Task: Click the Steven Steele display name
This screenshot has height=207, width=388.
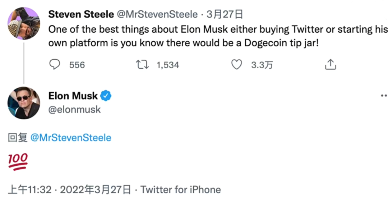Action: (x=81, y=14)
